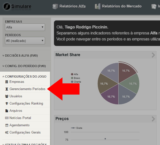Screen dimensions: 160x145
Task: Expand the Decisões Alfa (P.#0) section
Action: click(x=20, y=56)
